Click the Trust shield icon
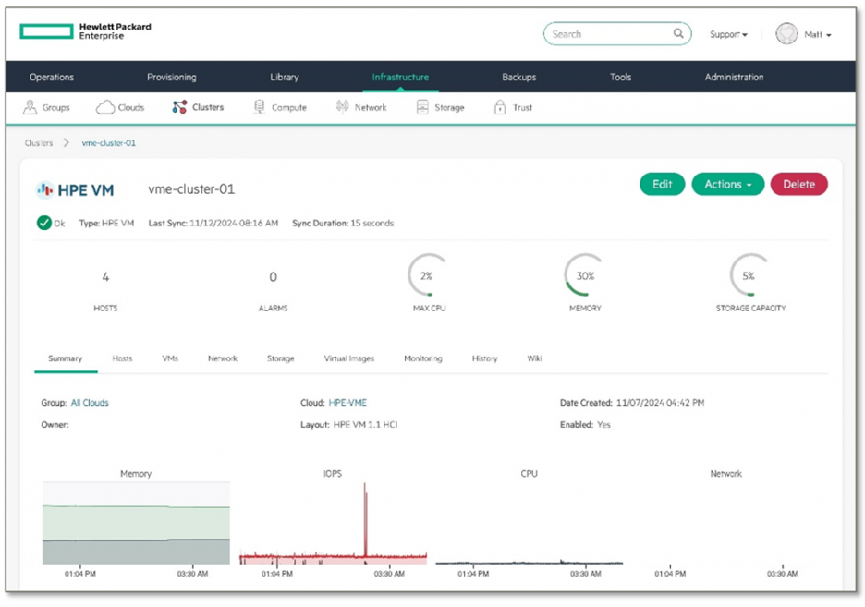The width and height of the screenshot is (865, 607). 500,107
